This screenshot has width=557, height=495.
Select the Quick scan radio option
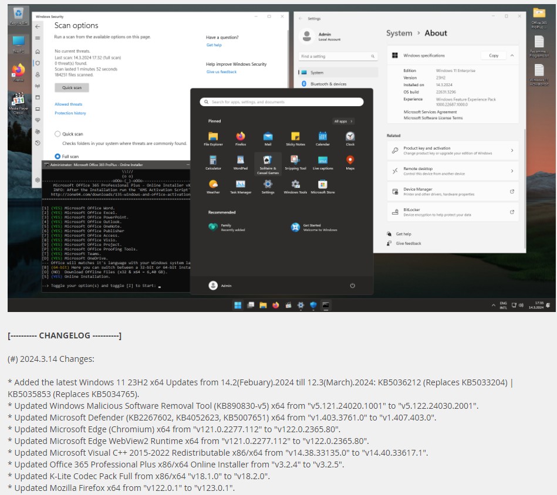[x=58, y=134]
